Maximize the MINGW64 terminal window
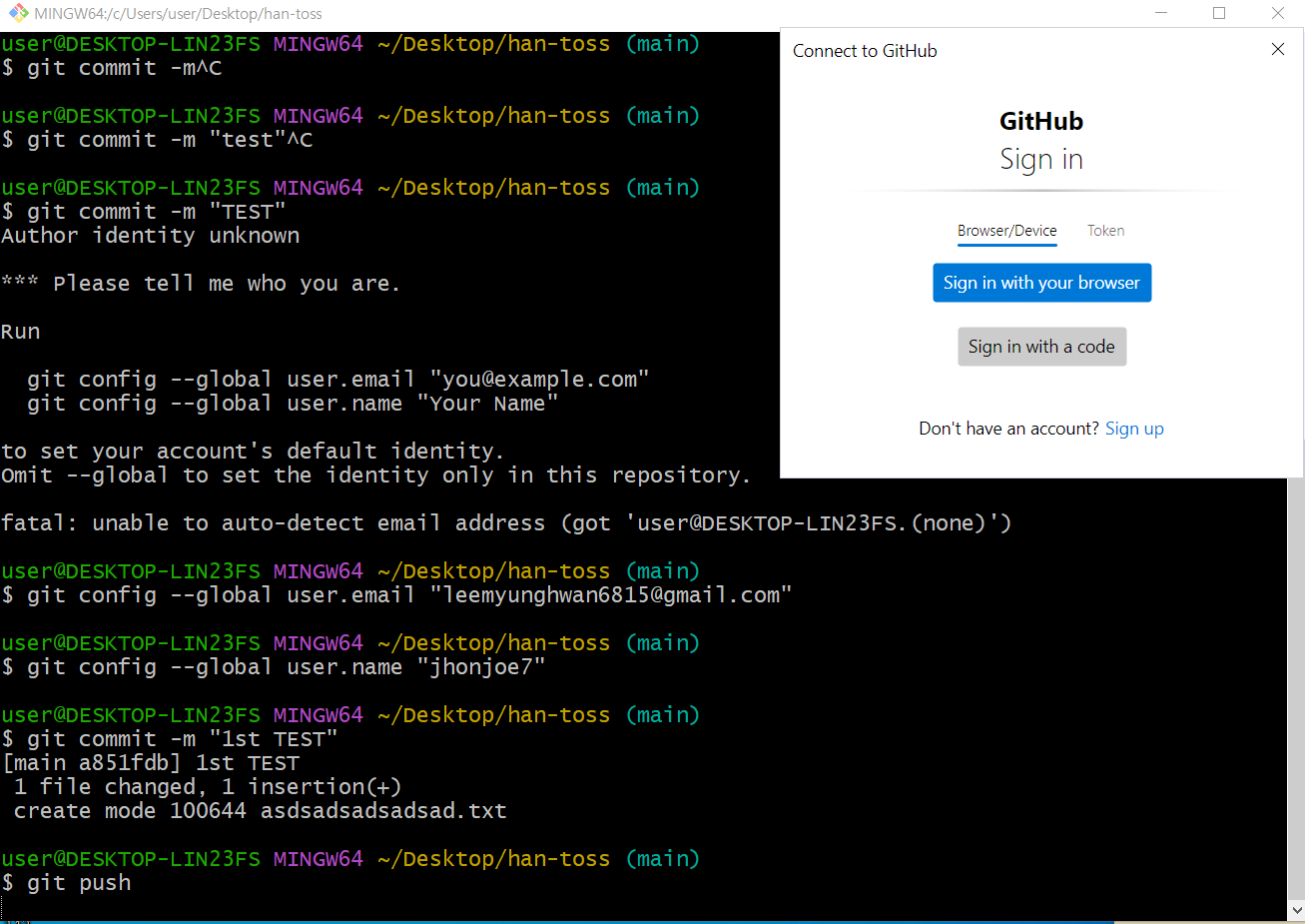 click(x=1219, y=13)
